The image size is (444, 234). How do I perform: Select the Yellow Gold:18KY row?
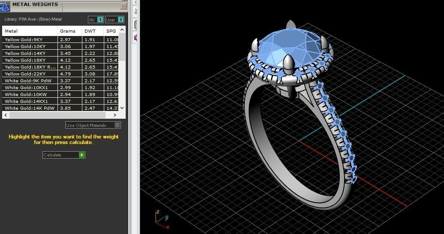[x=60, y=60]
